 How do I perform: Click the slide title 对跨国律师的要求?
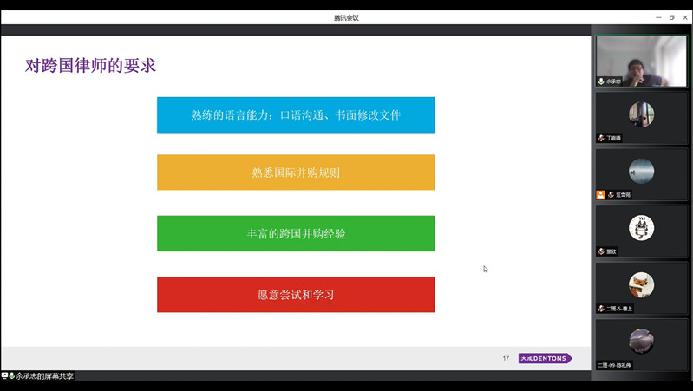91,66
